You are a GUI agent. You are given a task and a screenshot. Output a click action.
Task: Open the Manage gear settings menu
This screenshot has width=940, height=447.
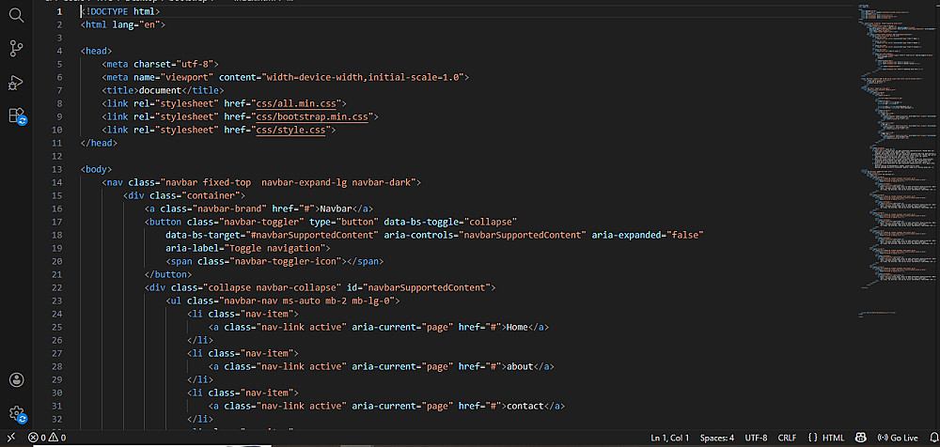(16, 413)
